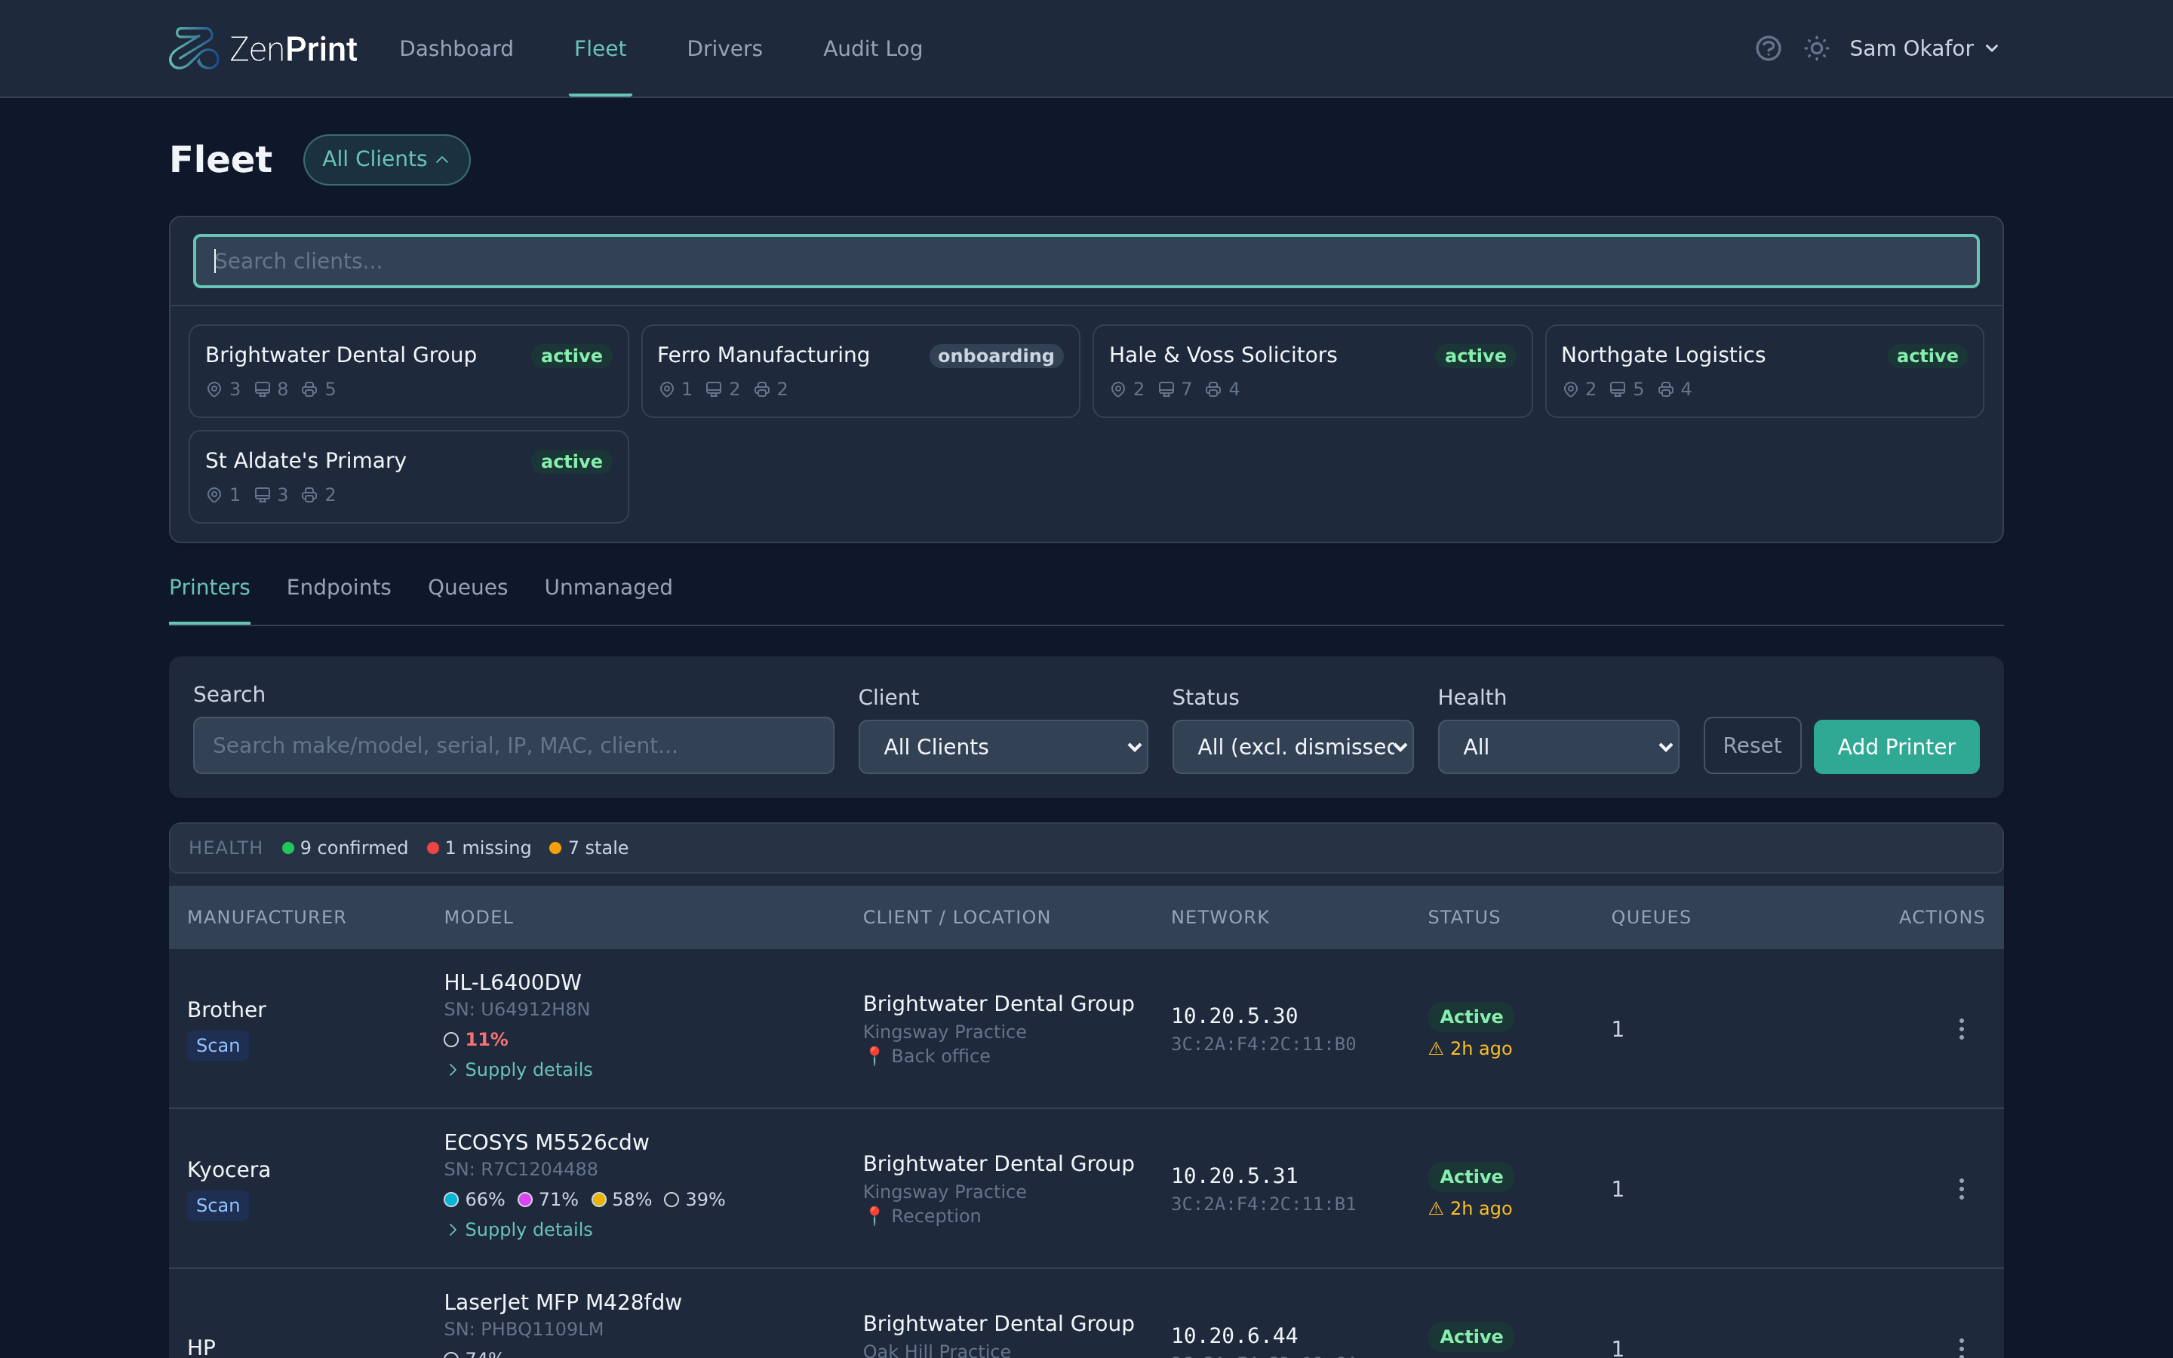
Task: Click IP address 10.20.5.31
Action: coord(1234,1177)
